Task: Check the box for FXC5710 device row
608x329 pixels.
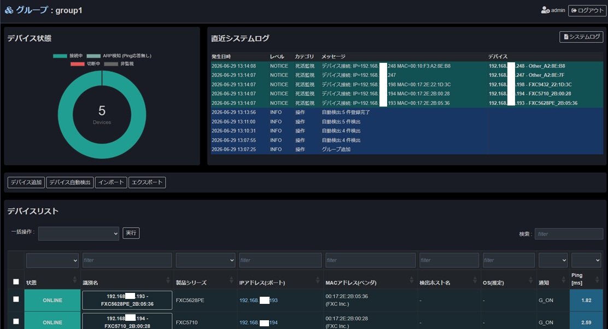Action: click(16, 321)
